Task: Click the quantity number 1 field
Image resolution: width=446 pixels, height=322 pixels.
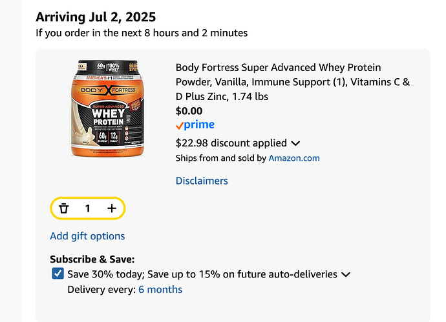Action: [x=88, y=208]
